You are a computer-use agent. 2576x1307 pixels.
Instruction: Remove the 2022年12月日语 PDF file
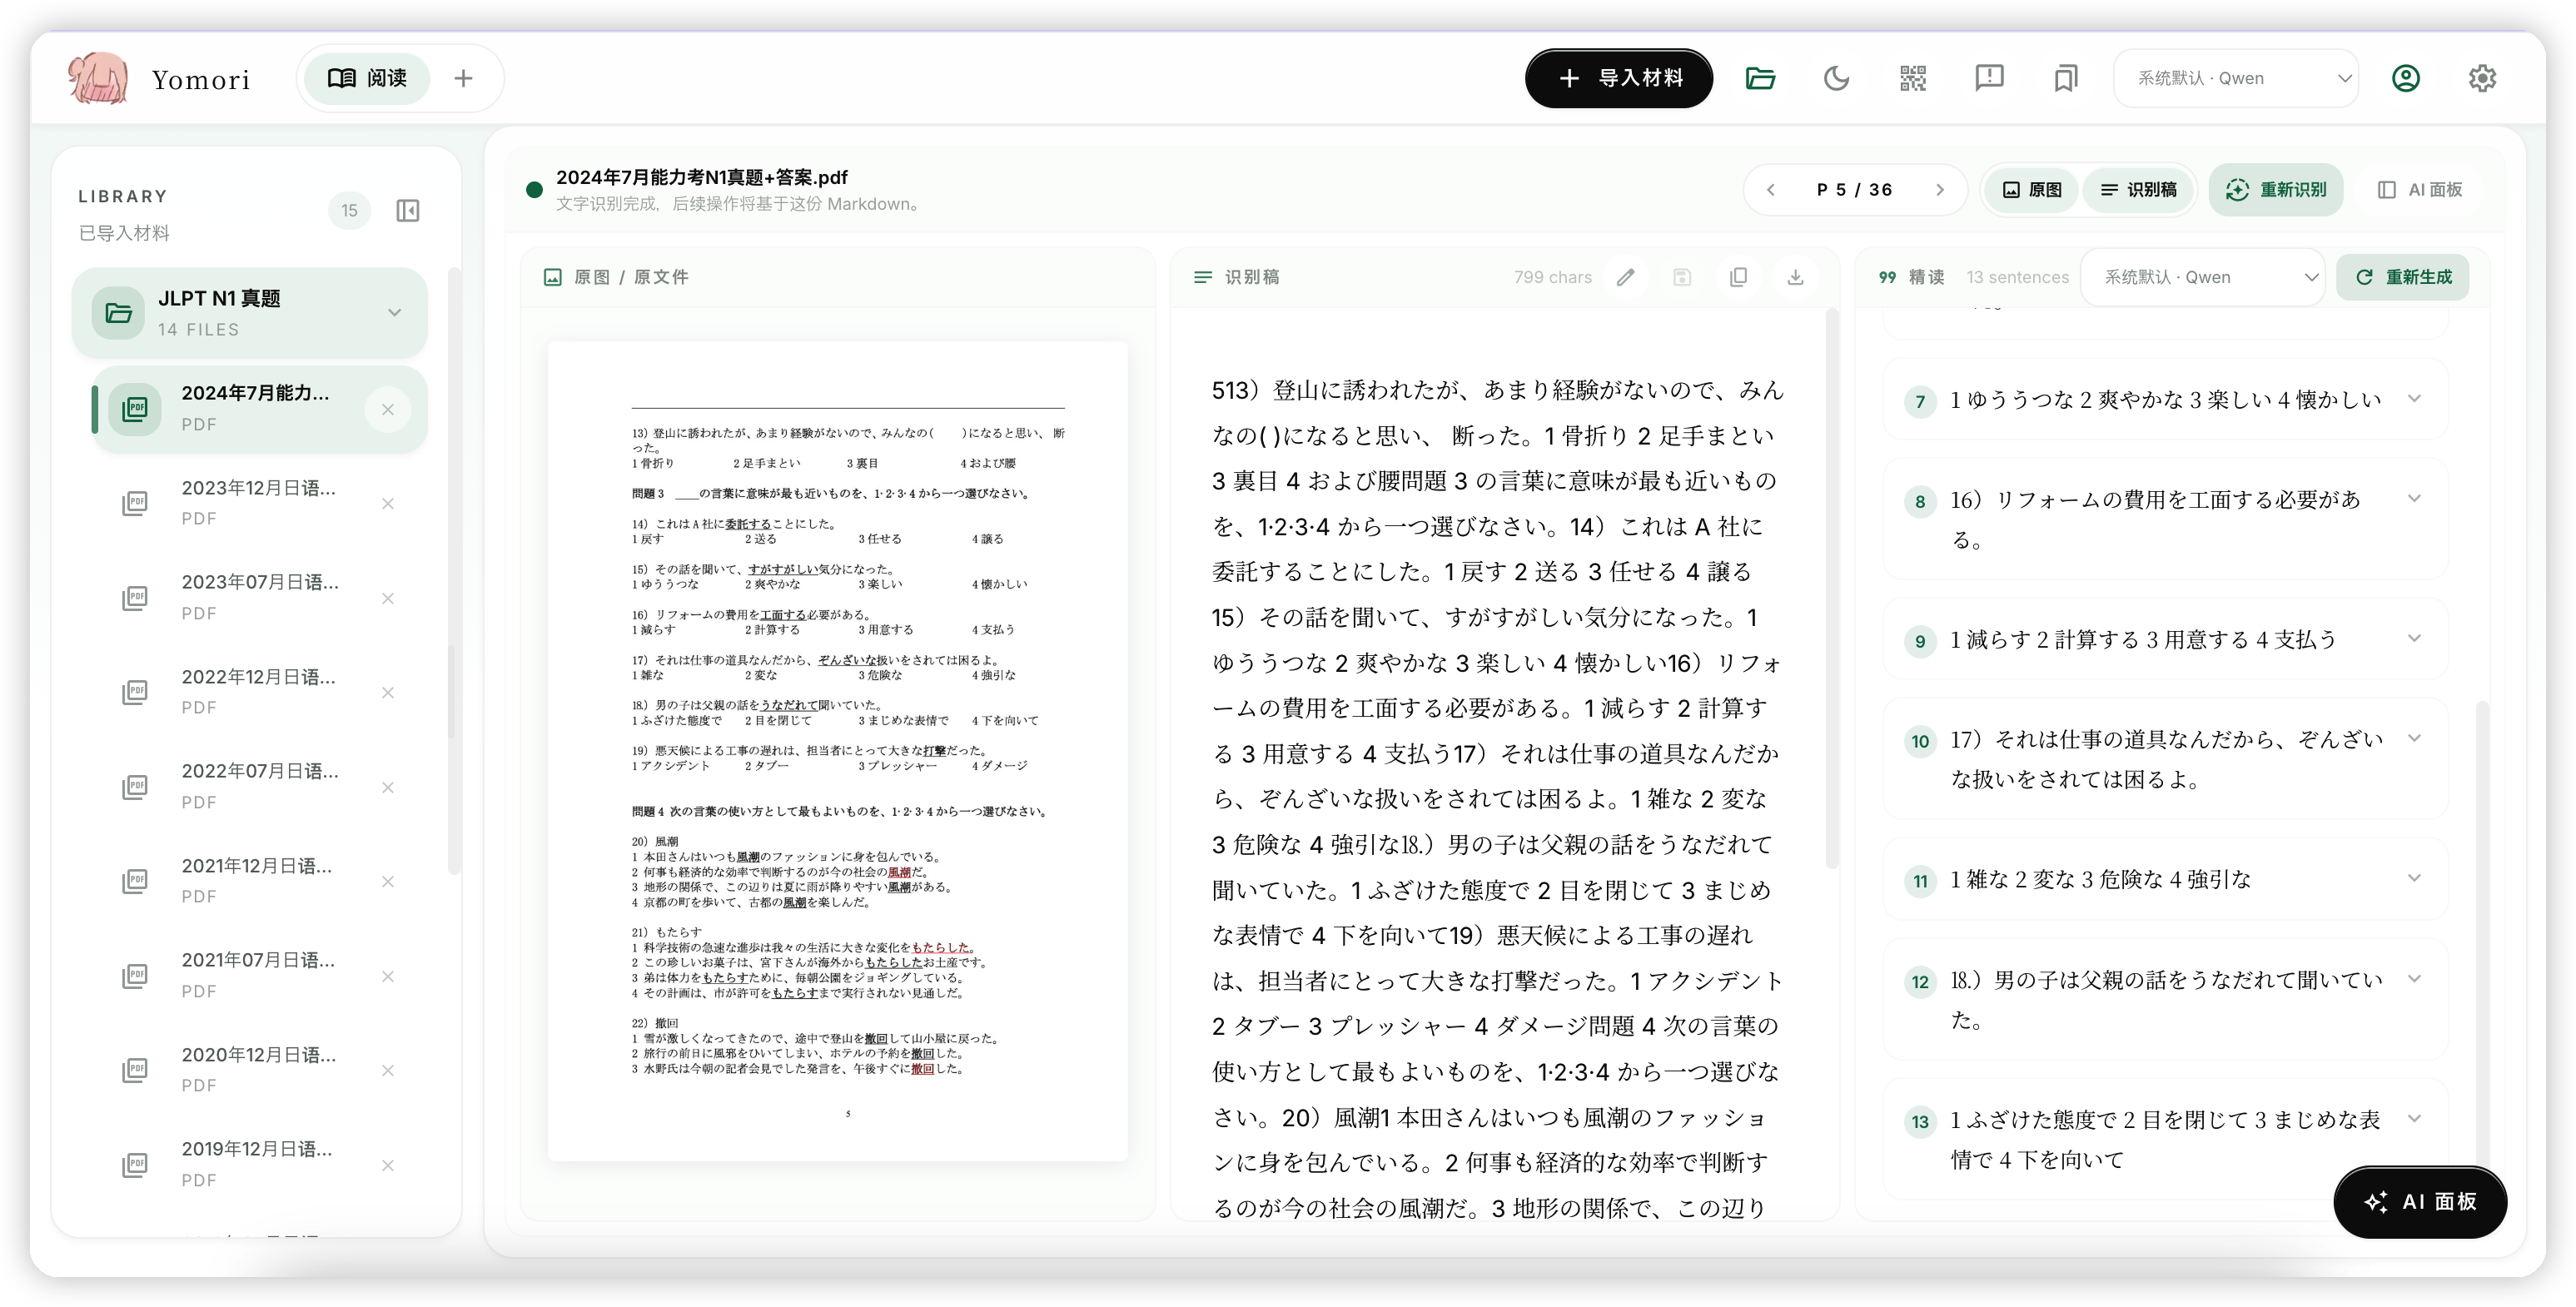388,692
